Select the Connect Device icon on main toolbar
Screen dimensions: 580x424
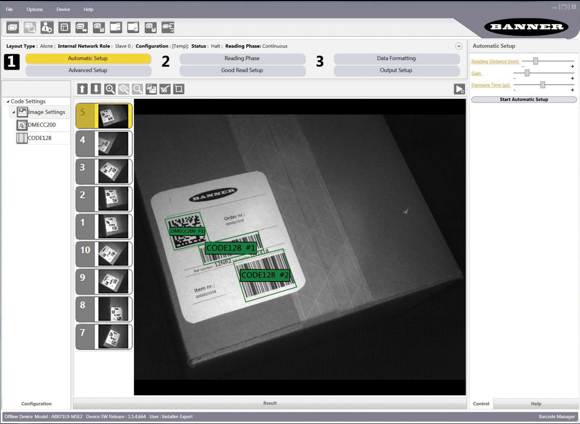(x=12, y=27)
